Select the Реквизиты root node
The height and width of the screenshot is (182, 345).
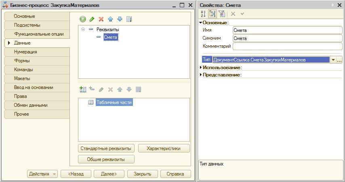pyautogui.click(x=107, y=29)
